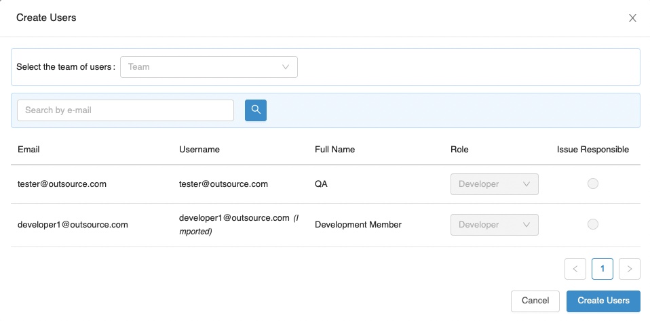Screen dimensions: 650x321
Task: Close the Create Users dialog
Action: point(632,18)
